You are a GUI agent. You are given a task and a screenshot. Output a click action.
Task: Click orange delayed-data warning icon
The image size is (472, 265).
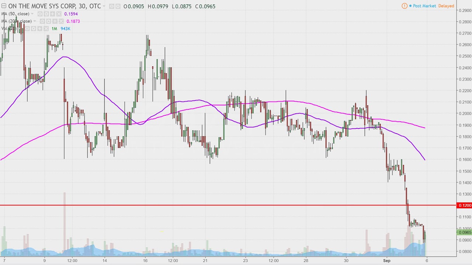click(405, 6)
